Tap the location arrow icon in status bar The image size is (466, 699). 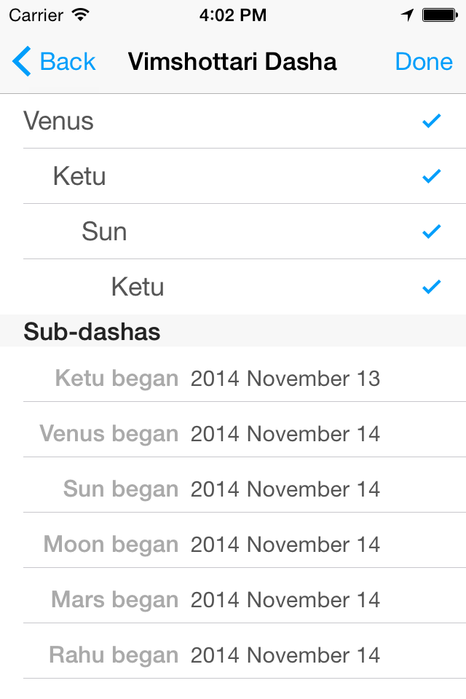point(407,15)
